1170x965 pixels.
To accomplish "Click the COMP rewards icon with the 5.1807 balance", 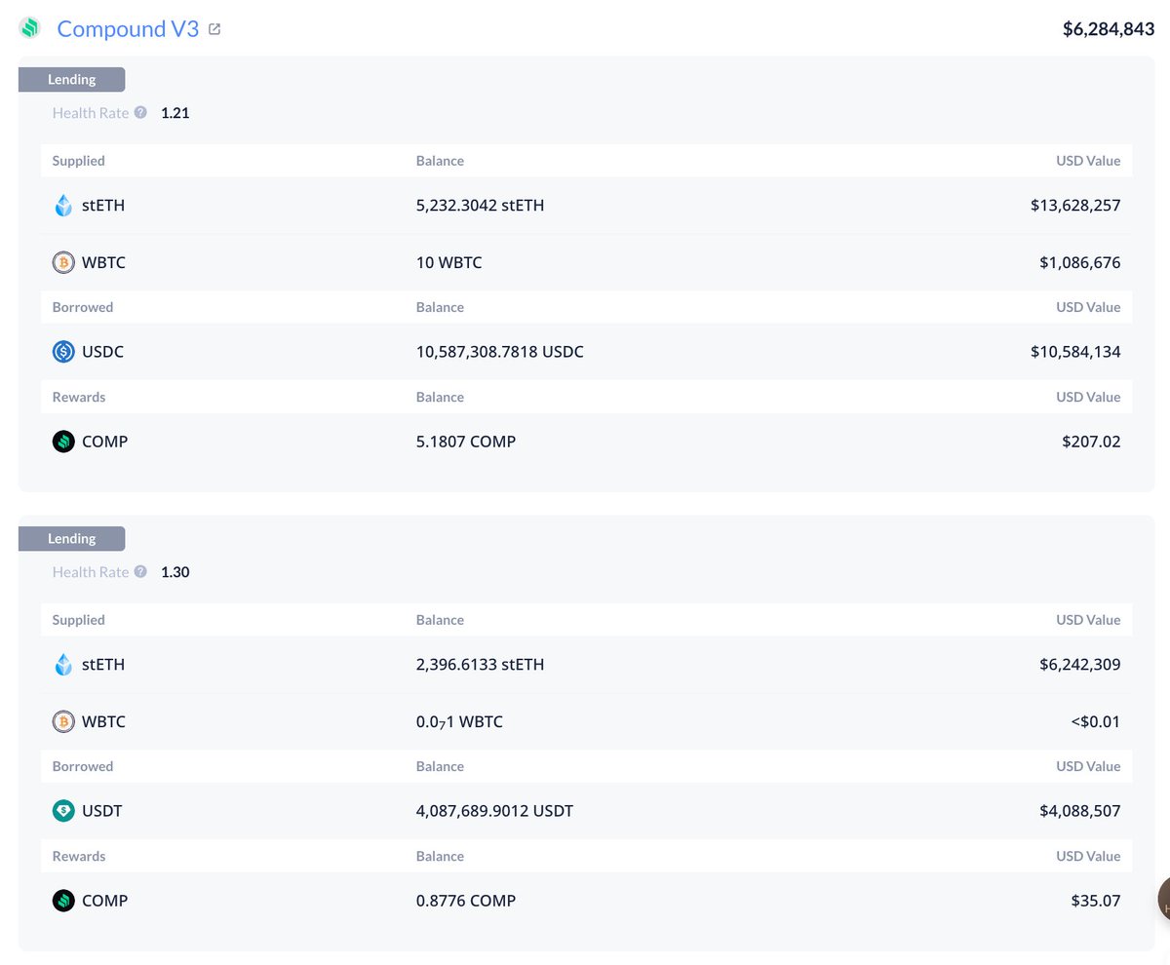I will [x=63, y=441].
